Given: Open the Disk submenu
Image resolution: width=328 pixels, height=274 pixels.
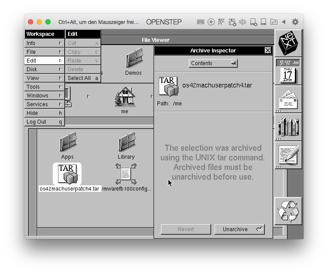Looking at the screenshot, I should tap(44, 69).
